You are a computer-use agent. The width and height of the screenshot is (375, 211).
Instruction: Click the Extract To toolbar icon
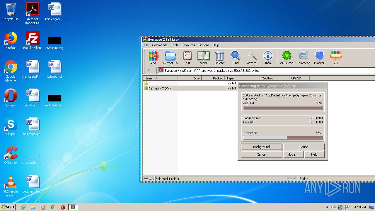[x=170, y=57]
